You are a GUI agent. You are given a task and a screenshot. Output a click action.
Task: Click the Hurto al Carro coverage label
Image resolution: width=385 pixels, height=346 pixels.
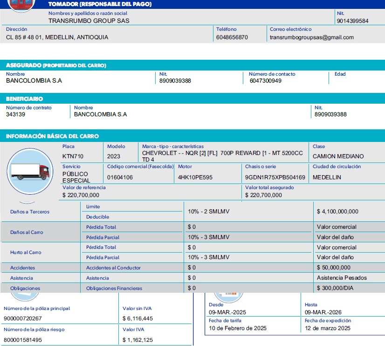pyautogui.click(x=26, y=252)
